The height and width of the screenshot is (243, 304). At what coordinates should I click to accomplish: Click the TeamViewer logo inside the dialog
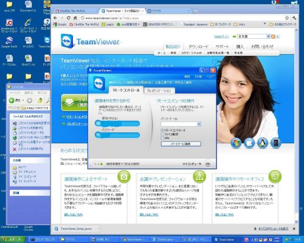coord(99,83)
